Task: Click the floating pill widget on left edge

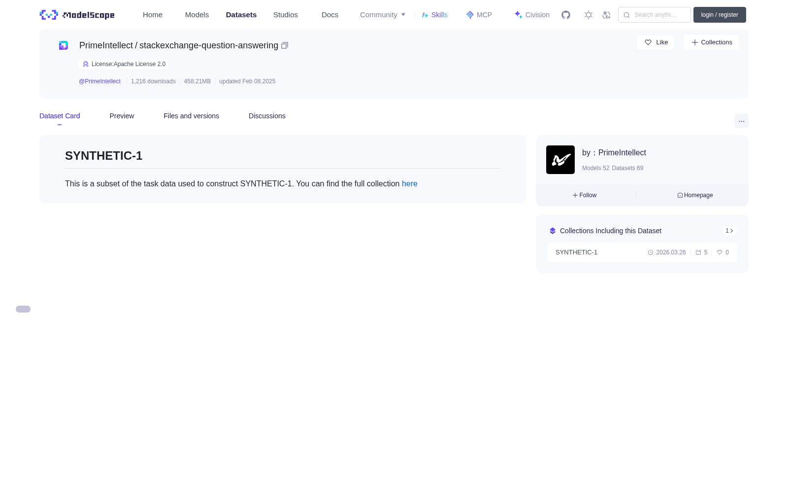Action: click(x=23, y=309)
